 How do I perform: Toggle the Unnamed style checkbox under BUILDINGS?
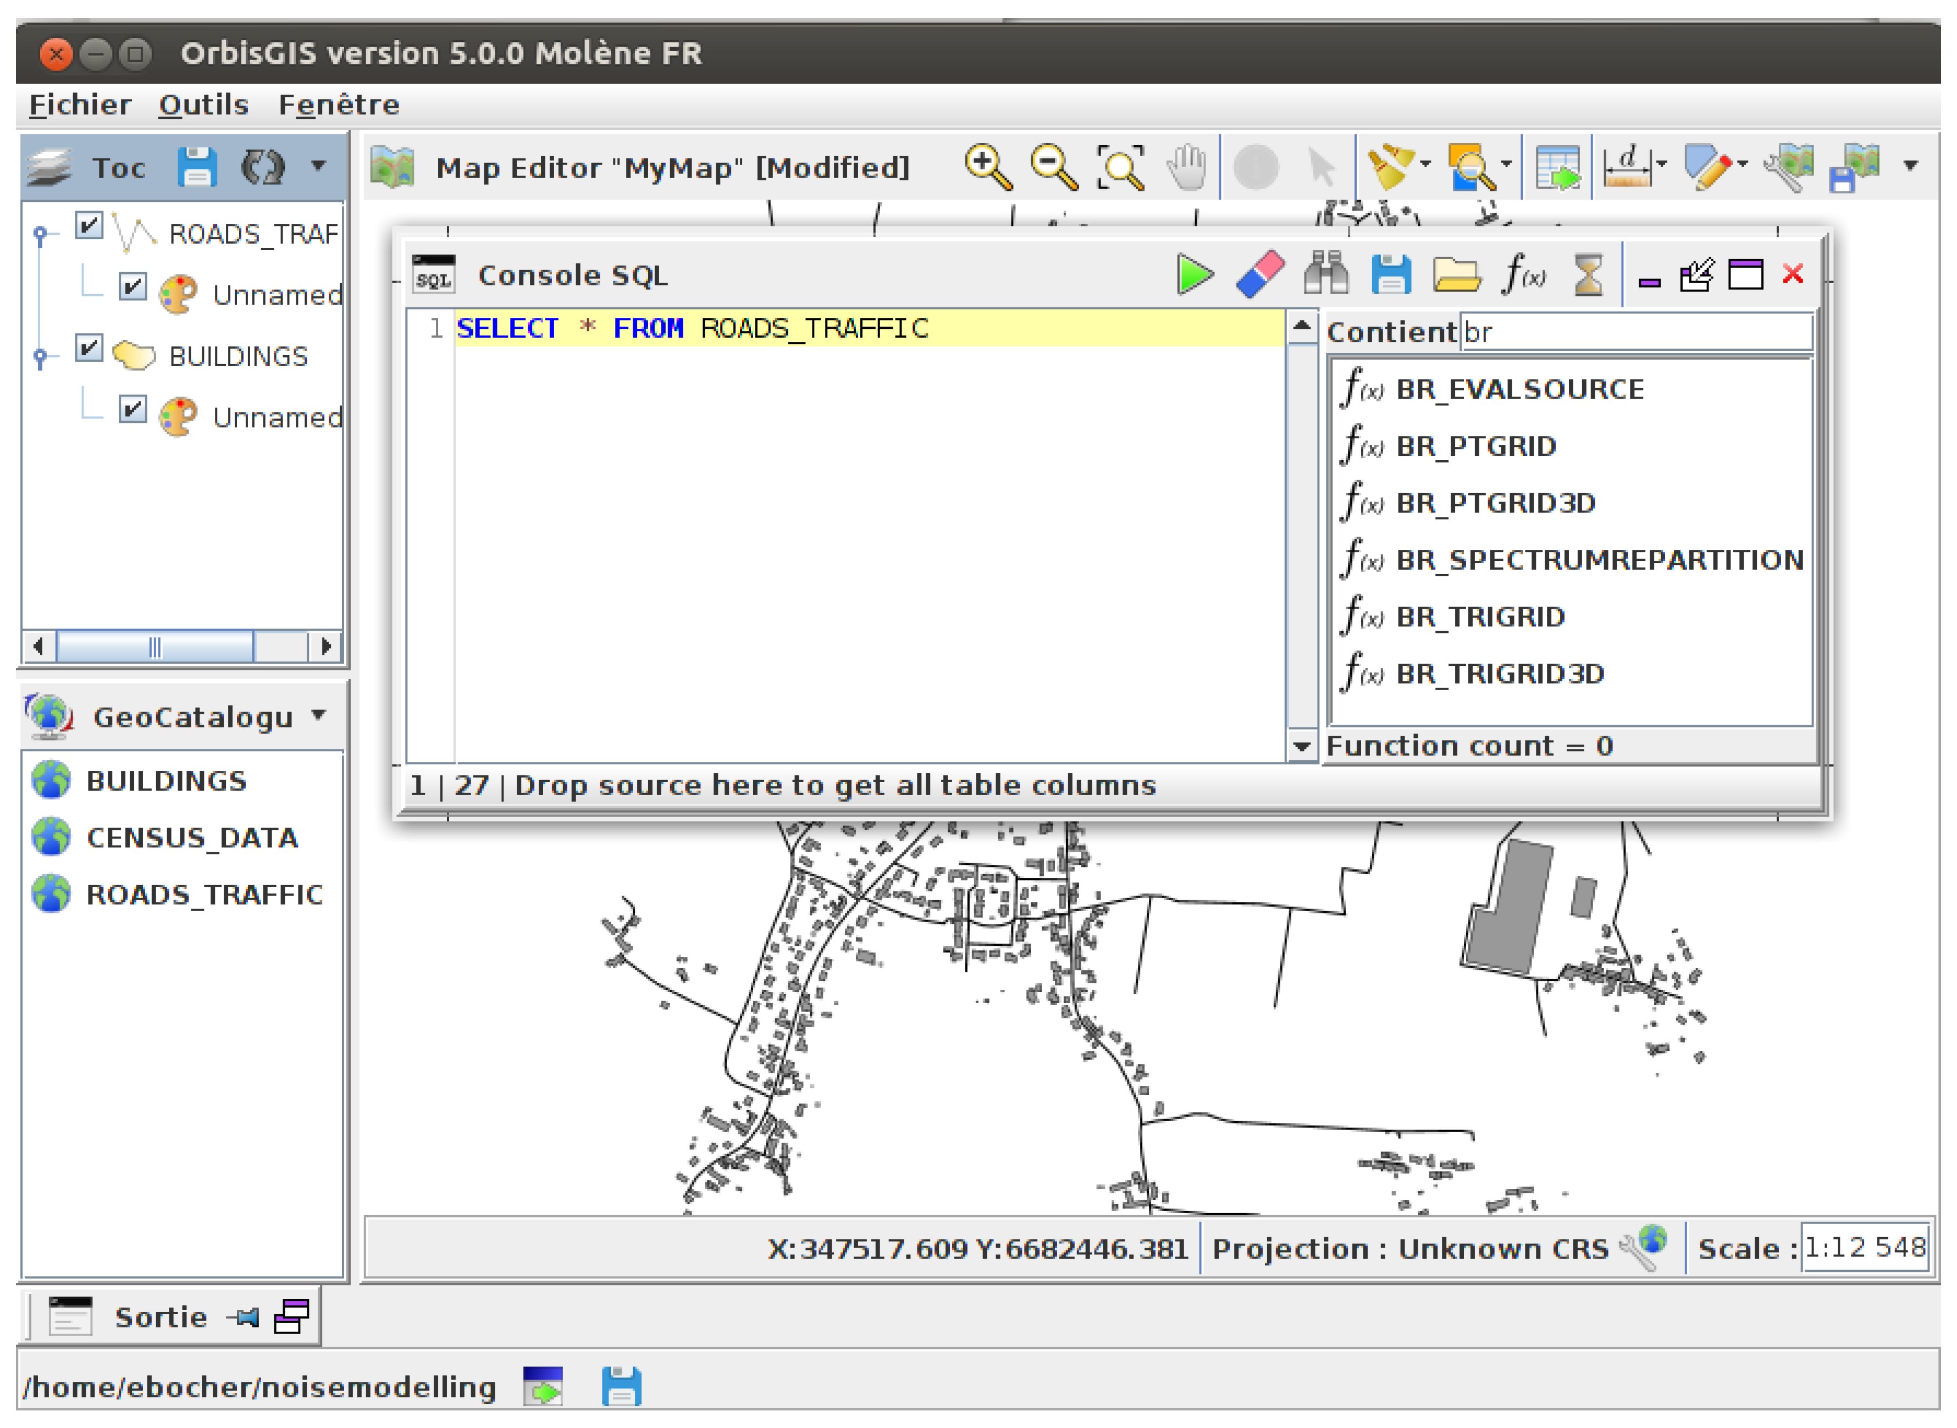(x=133, y=409)
